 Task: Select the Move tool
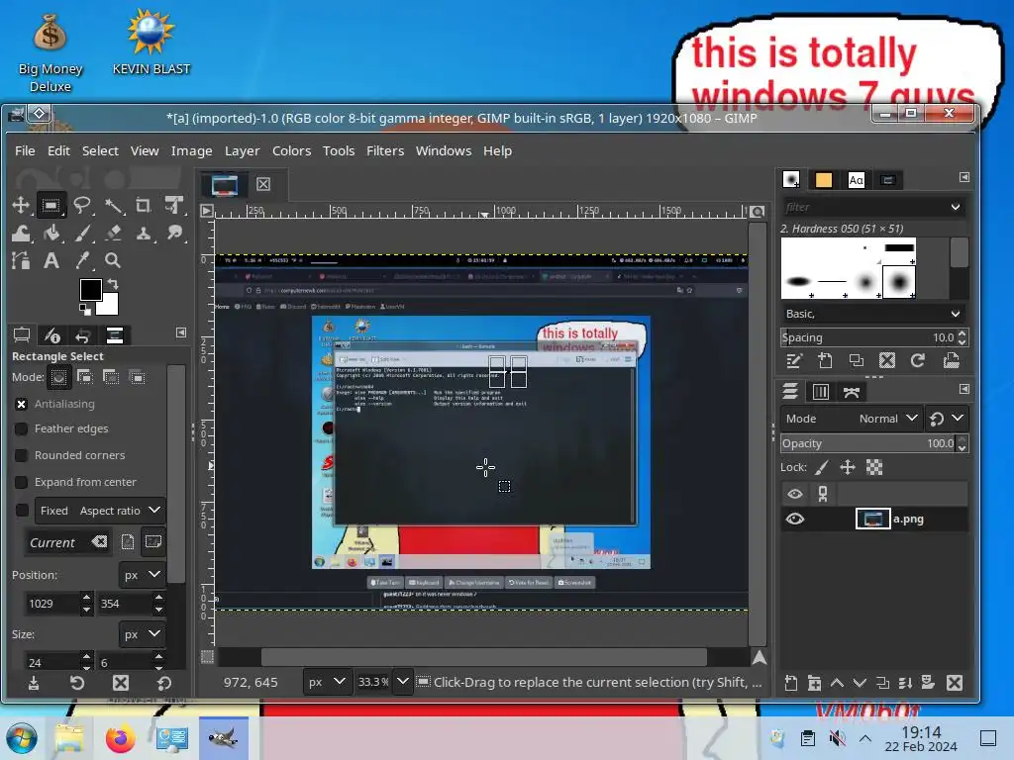21,206
